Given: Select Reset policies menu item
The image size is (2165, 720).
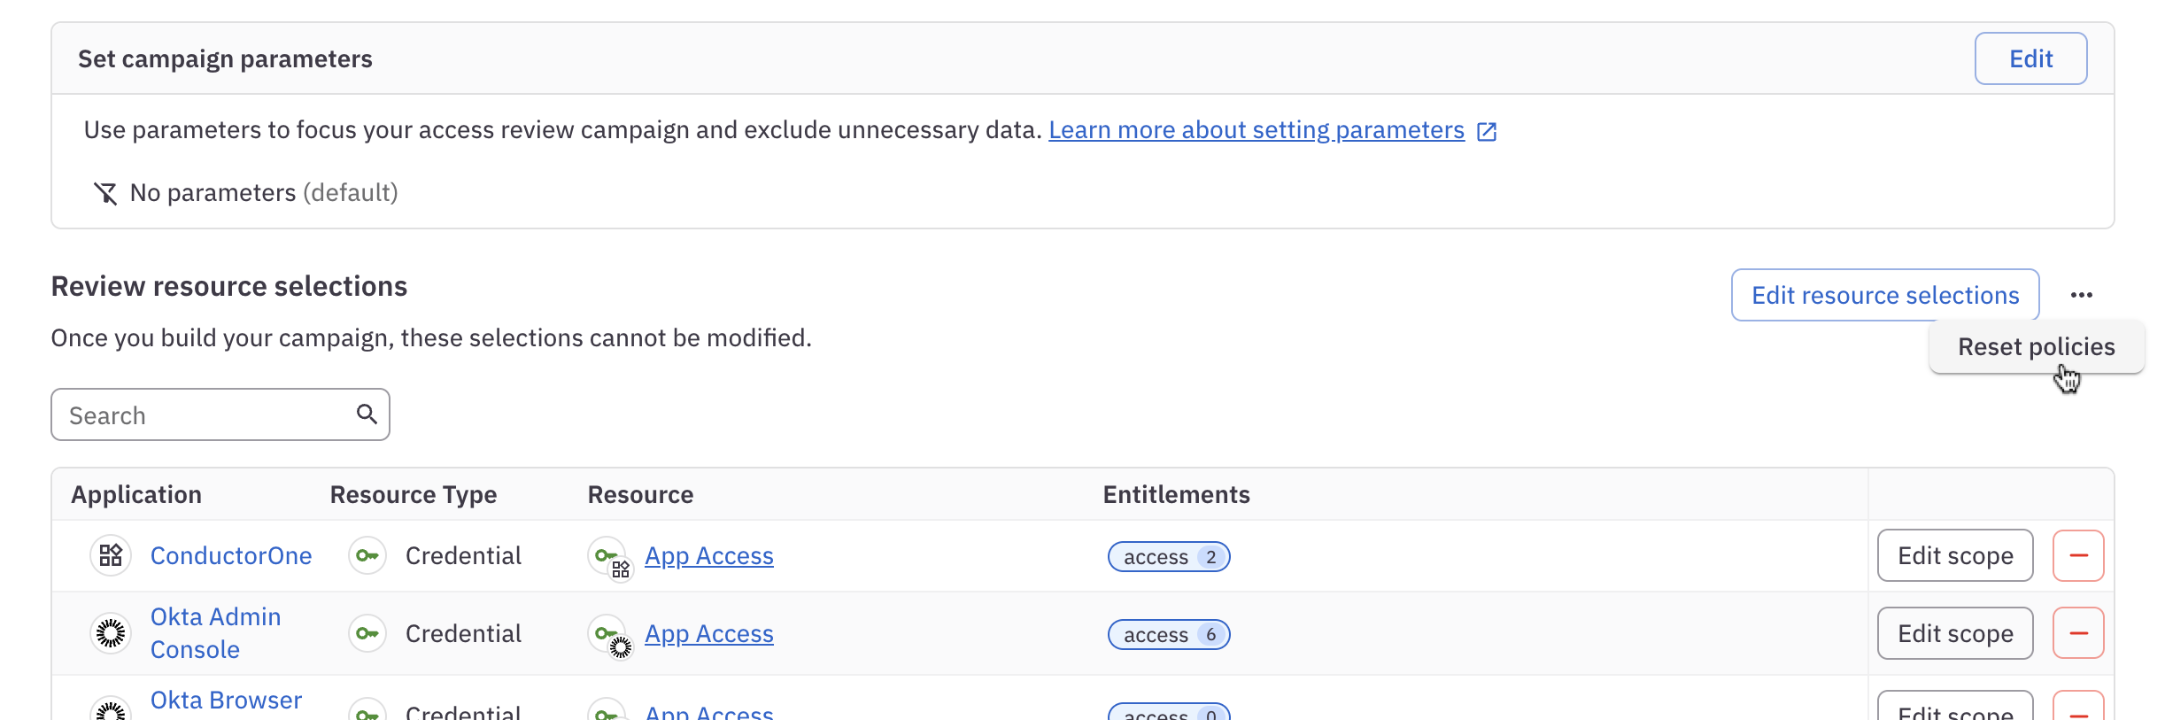Looking at the screenshot, I should [2036, 346].
